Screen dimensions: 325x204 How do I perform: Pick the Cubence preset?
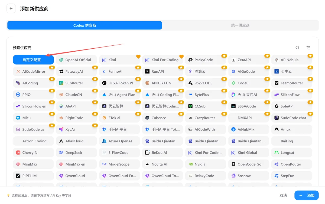pyautogui.click(x=162, y=118)
